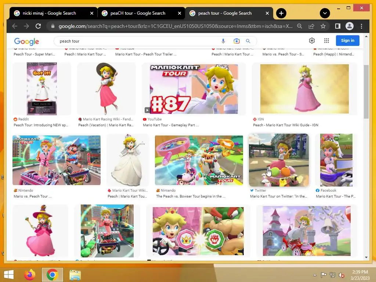
Task: Switch to nicki minaj search tab
Action: click(49, 13)
